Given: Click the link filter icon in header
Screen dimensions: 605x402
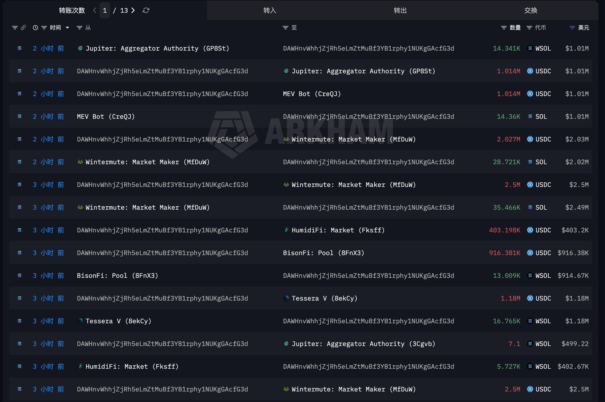Looking at the screenshot, I should [x=23, y=28].
